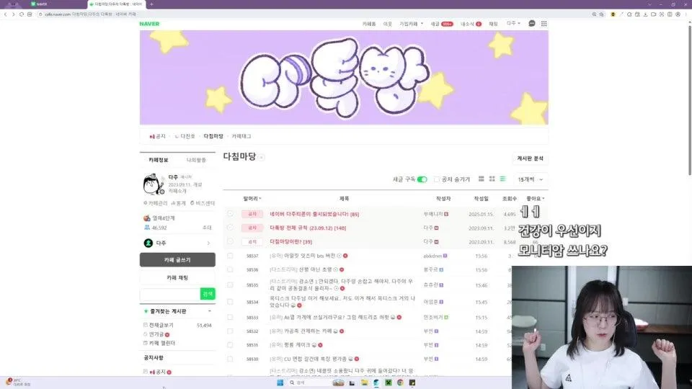This screenshot has height=389, width=692.
Task: Expand the 가입카페 dropdown in header
Action: 412,24
